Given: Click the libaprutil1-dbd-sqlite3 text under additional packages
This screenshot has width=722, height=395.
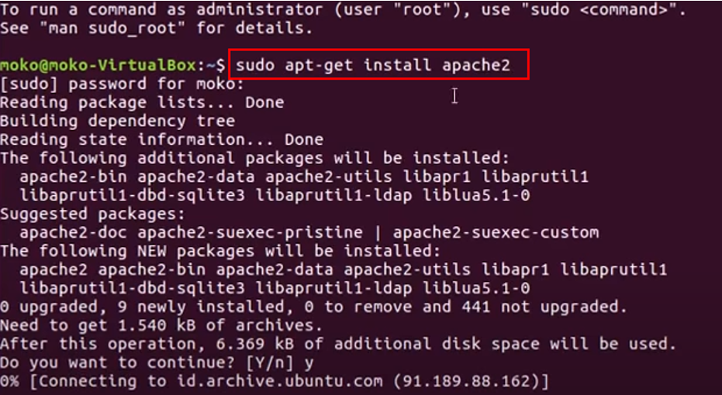Looking at the screenshot, I should click(132, 195).
